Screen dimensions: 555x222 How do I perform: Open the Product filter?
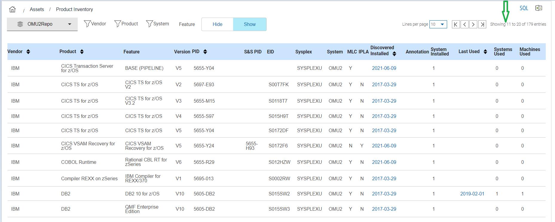(126, 24)
